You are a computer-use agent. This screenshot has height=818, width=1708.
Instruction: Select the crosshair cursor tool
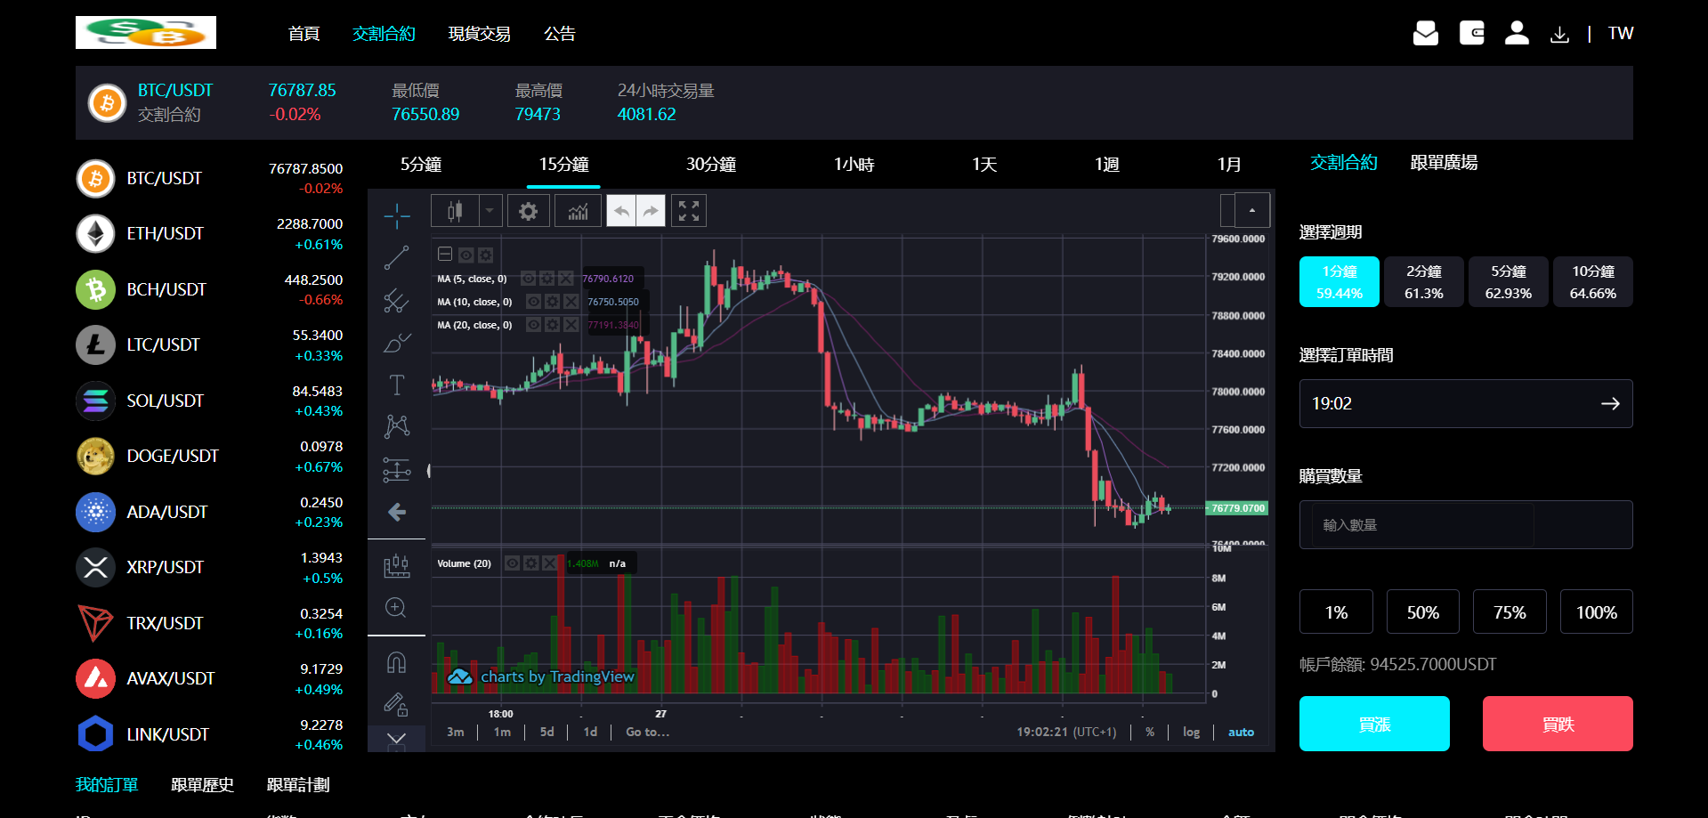(x=397, y=215)
